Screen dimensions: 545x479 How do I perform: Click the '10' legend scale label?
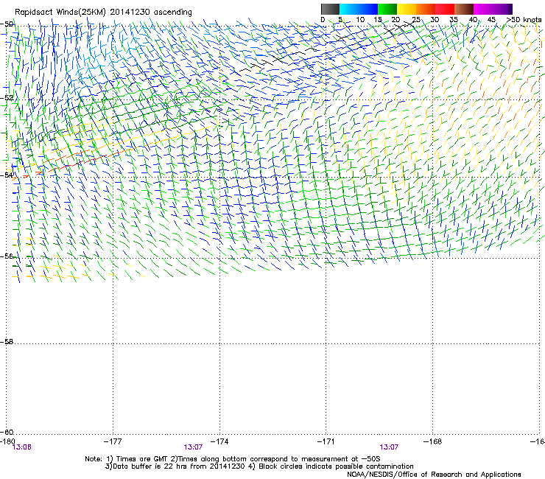[360, 20]
